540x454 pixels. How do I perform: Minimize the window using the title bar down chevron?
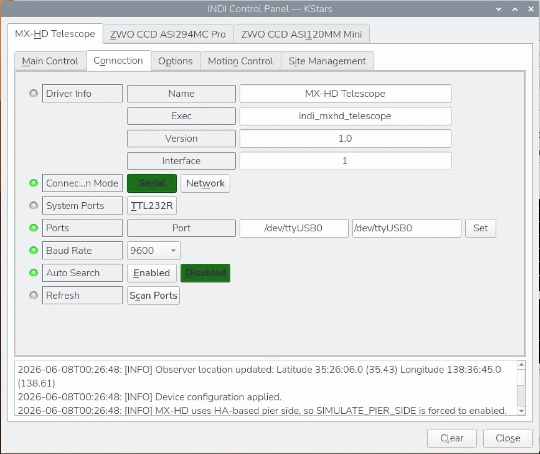pos(498,9)
